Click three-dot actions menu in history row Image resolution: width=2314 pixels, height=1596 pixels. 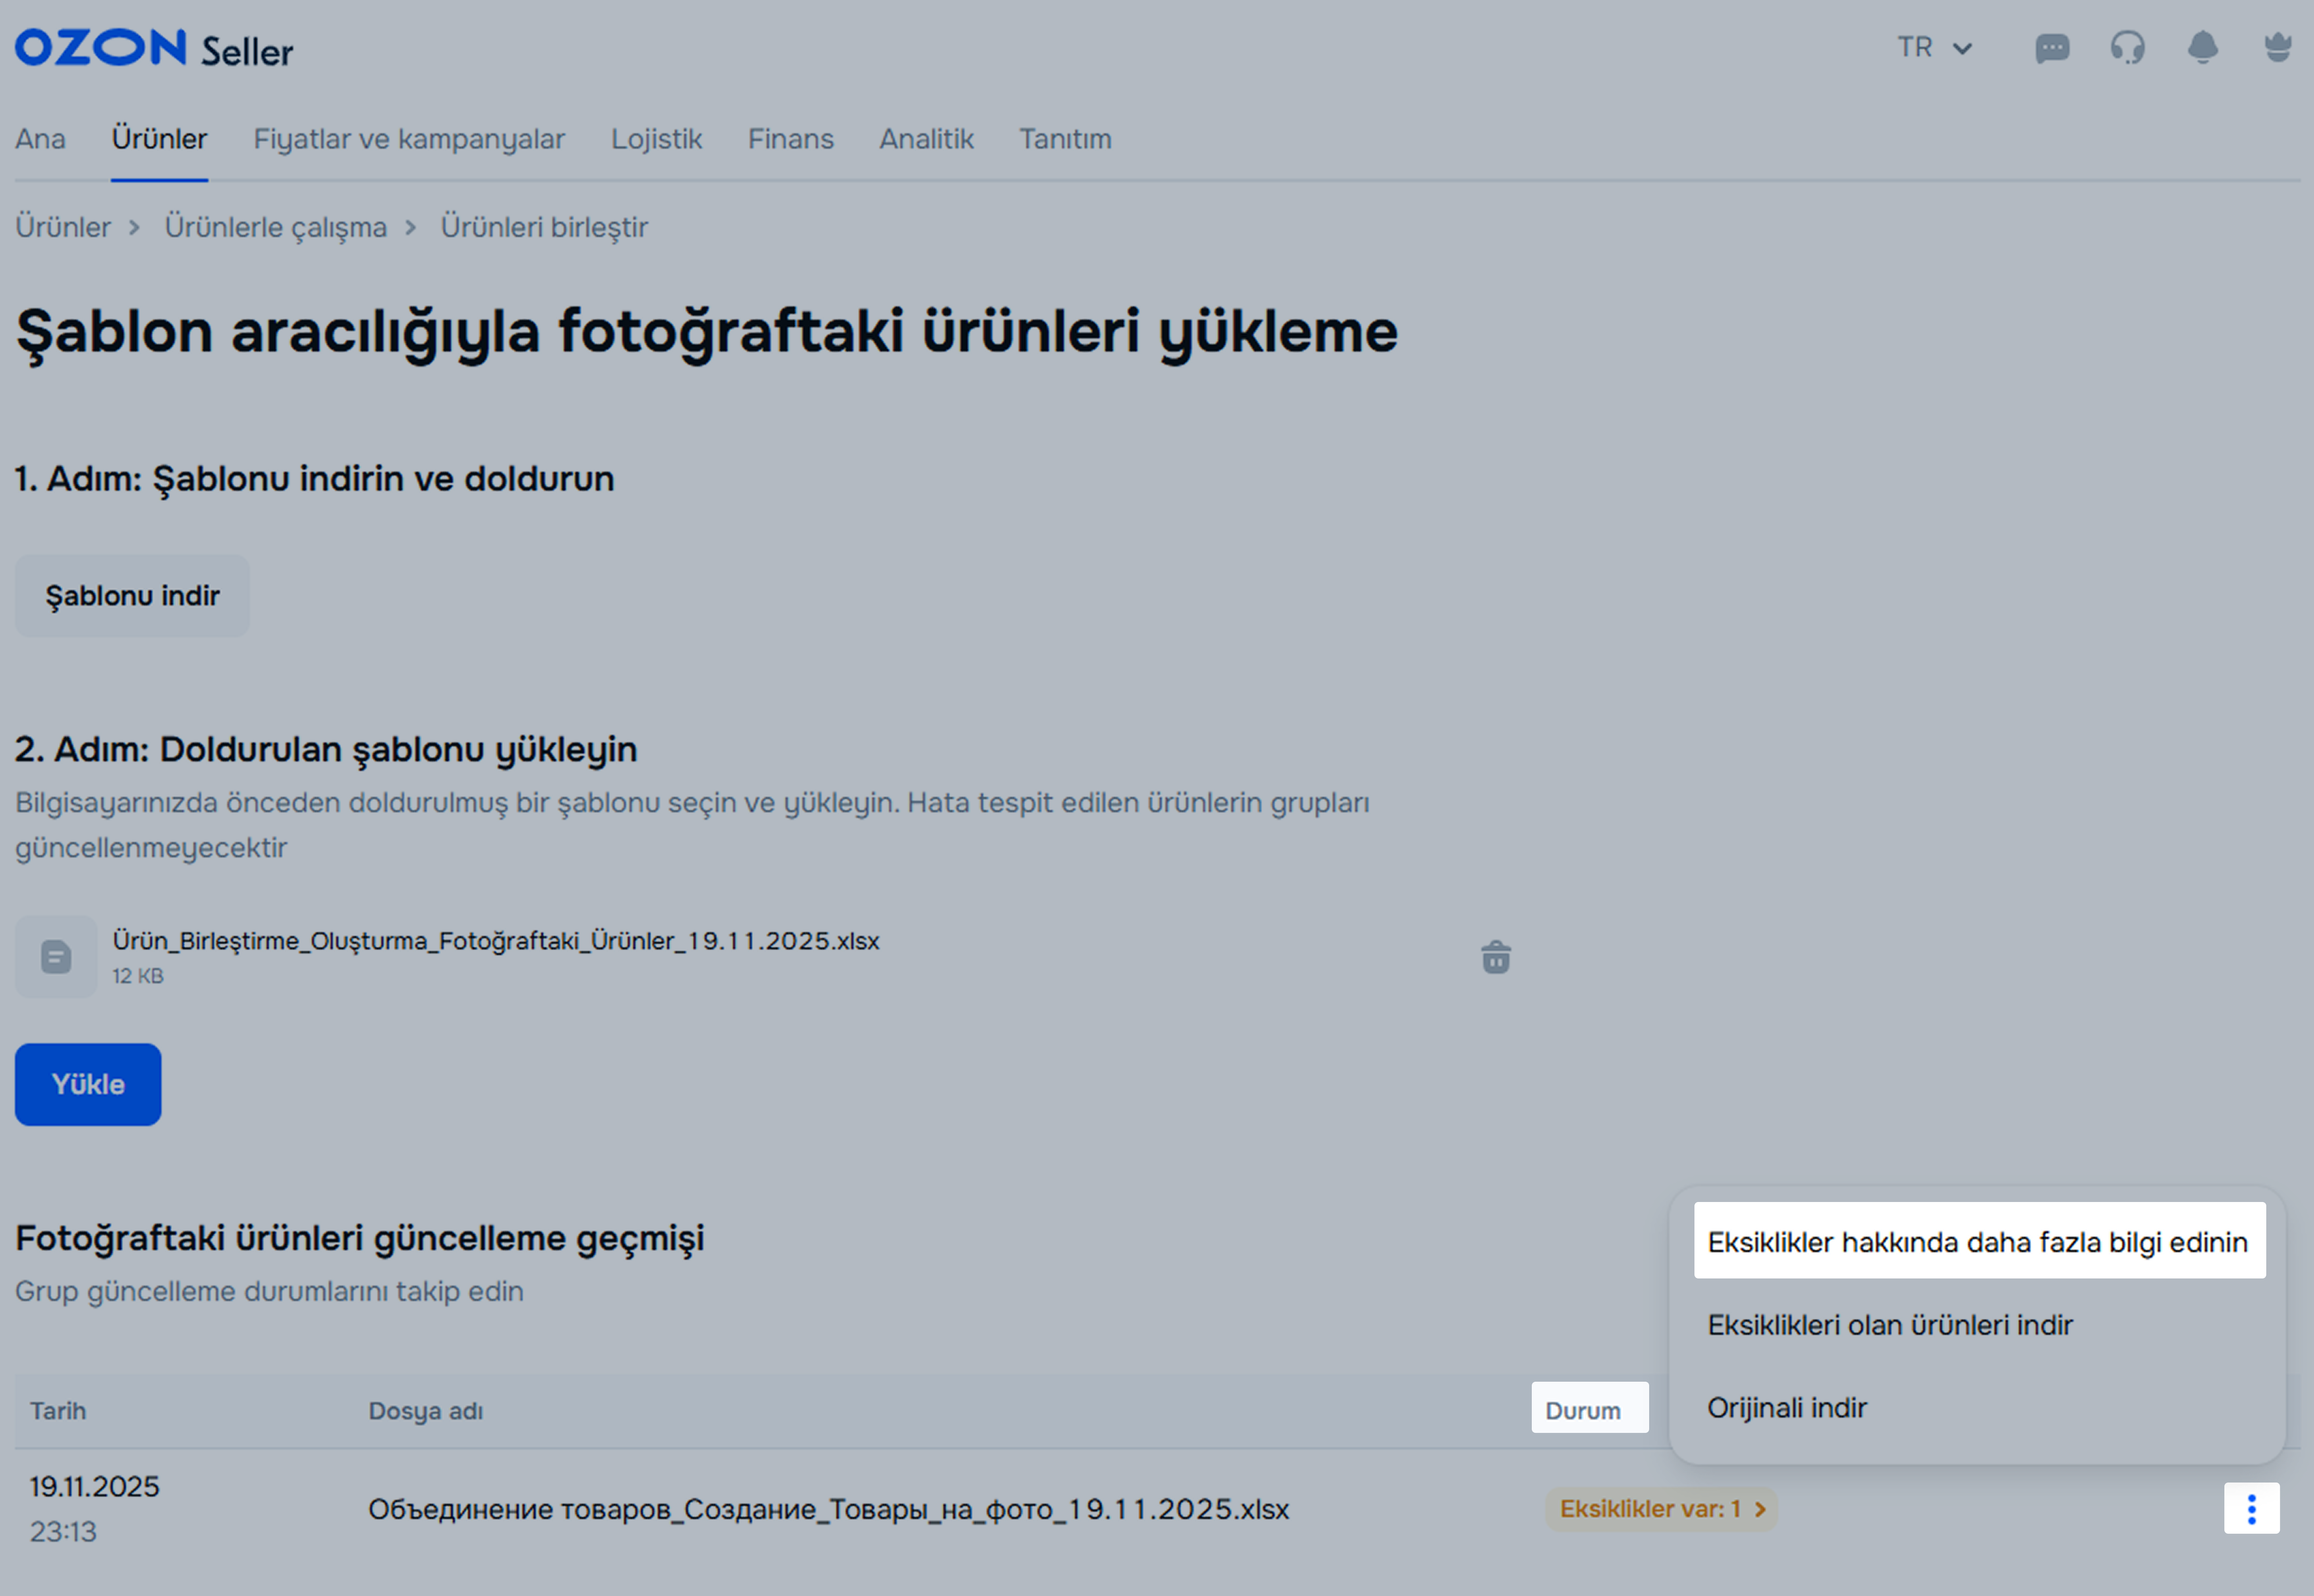coord(2251,1508)
